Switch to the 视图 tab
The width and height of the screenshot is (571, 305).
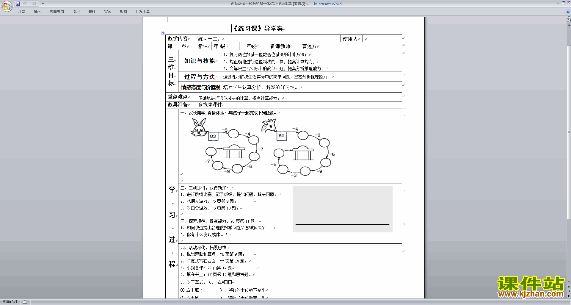tap(123, 12)
